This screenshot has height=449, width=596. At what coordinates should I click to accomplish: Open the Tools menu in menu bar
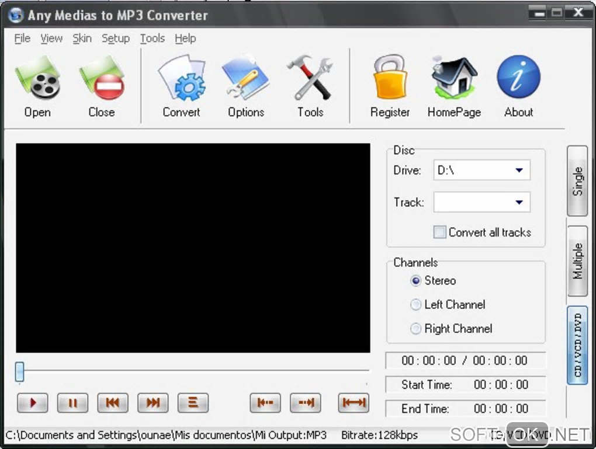pos(153,39)
